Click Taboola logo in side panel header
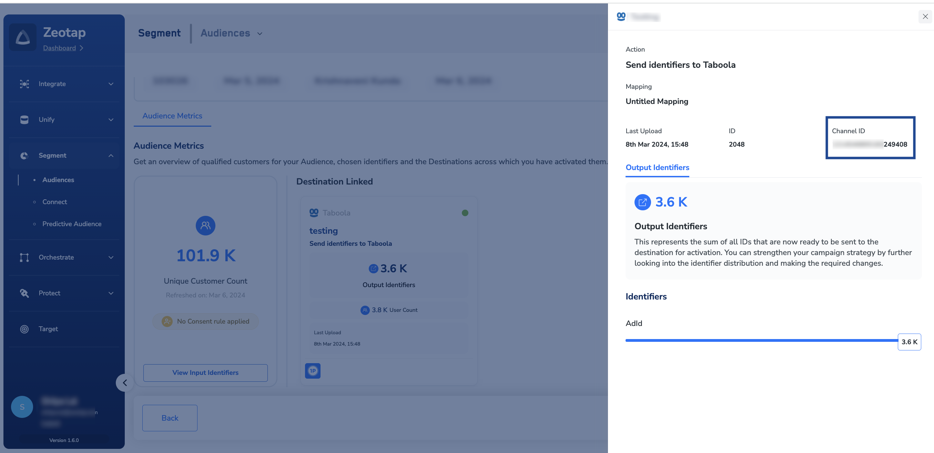The width and height of the screenshot is (934, 453). point(621,16)
